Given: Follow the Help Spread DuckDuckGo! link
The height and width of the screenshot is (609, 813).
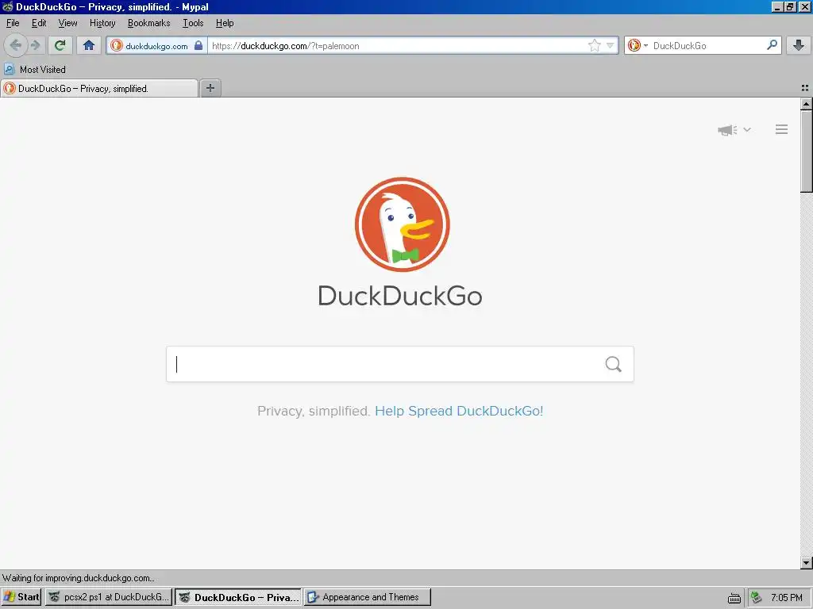Looking at the screenshot, I should [x=459, y=412].
